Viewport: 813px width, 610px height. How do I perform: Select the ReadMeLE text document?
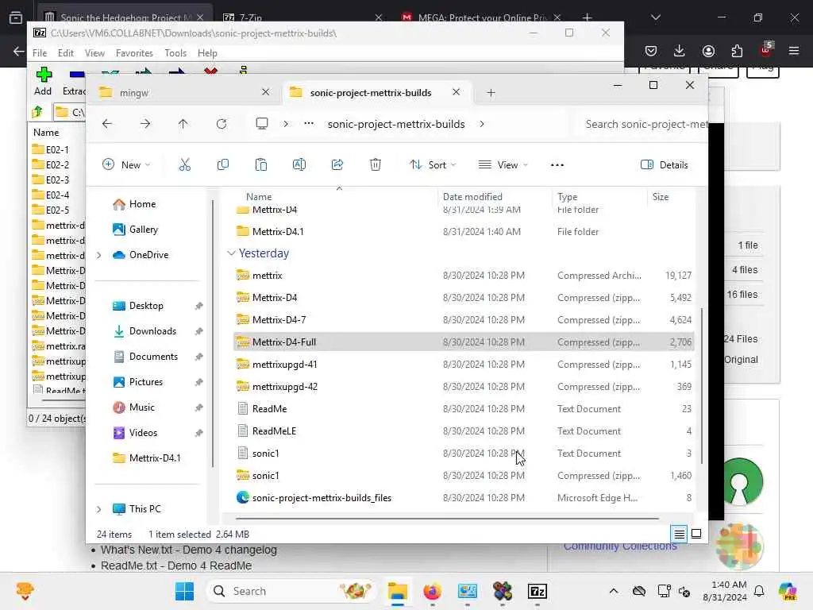click(463, 431)
